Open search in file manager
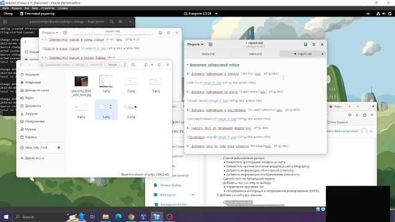Viewport: 395px width, 222px height. pyautogui.click(x=133, y=65)
